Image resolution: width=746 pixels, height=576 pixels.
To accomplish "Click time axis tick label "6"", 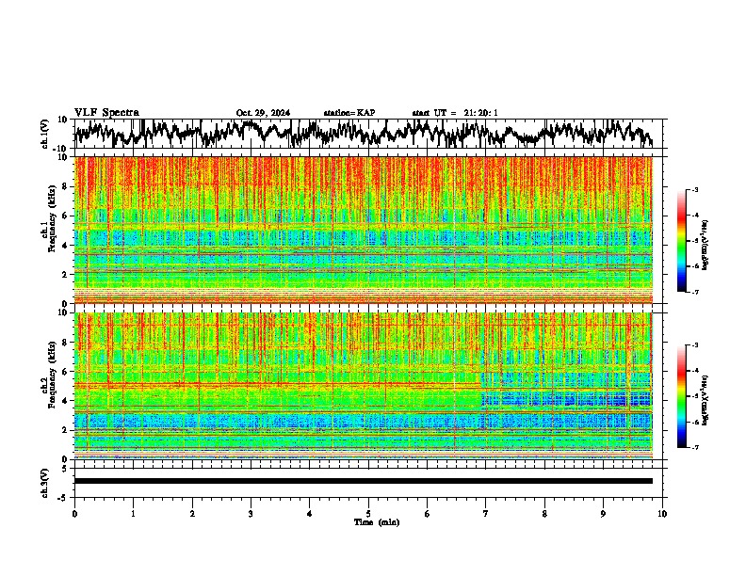I will click(x=427, y=514).
